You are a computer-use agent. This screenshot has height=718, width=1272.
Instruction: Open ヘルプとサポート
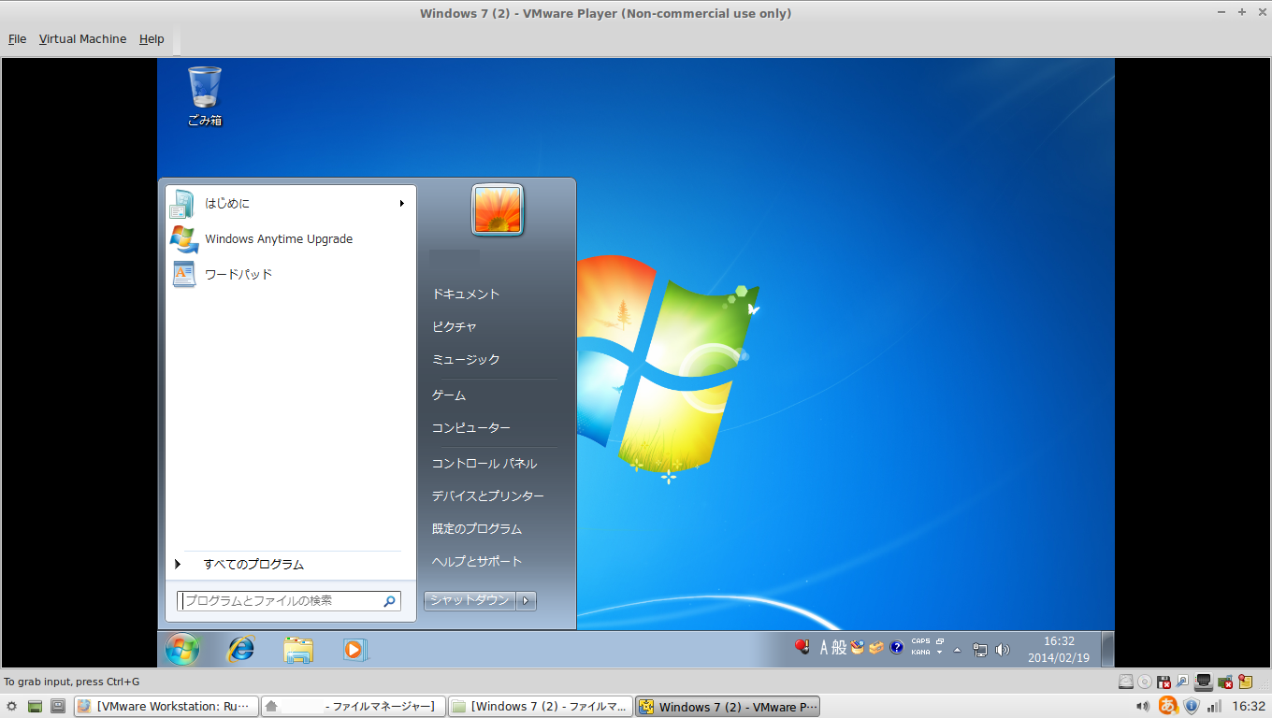point(477,561)
